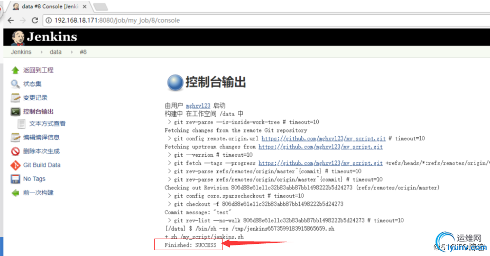Open the Jenkins breadcrumb link

pyautogui.click(x=21, y=52)
